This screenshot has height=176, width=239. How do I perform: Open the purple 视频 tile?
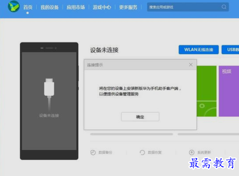(229, 91)
